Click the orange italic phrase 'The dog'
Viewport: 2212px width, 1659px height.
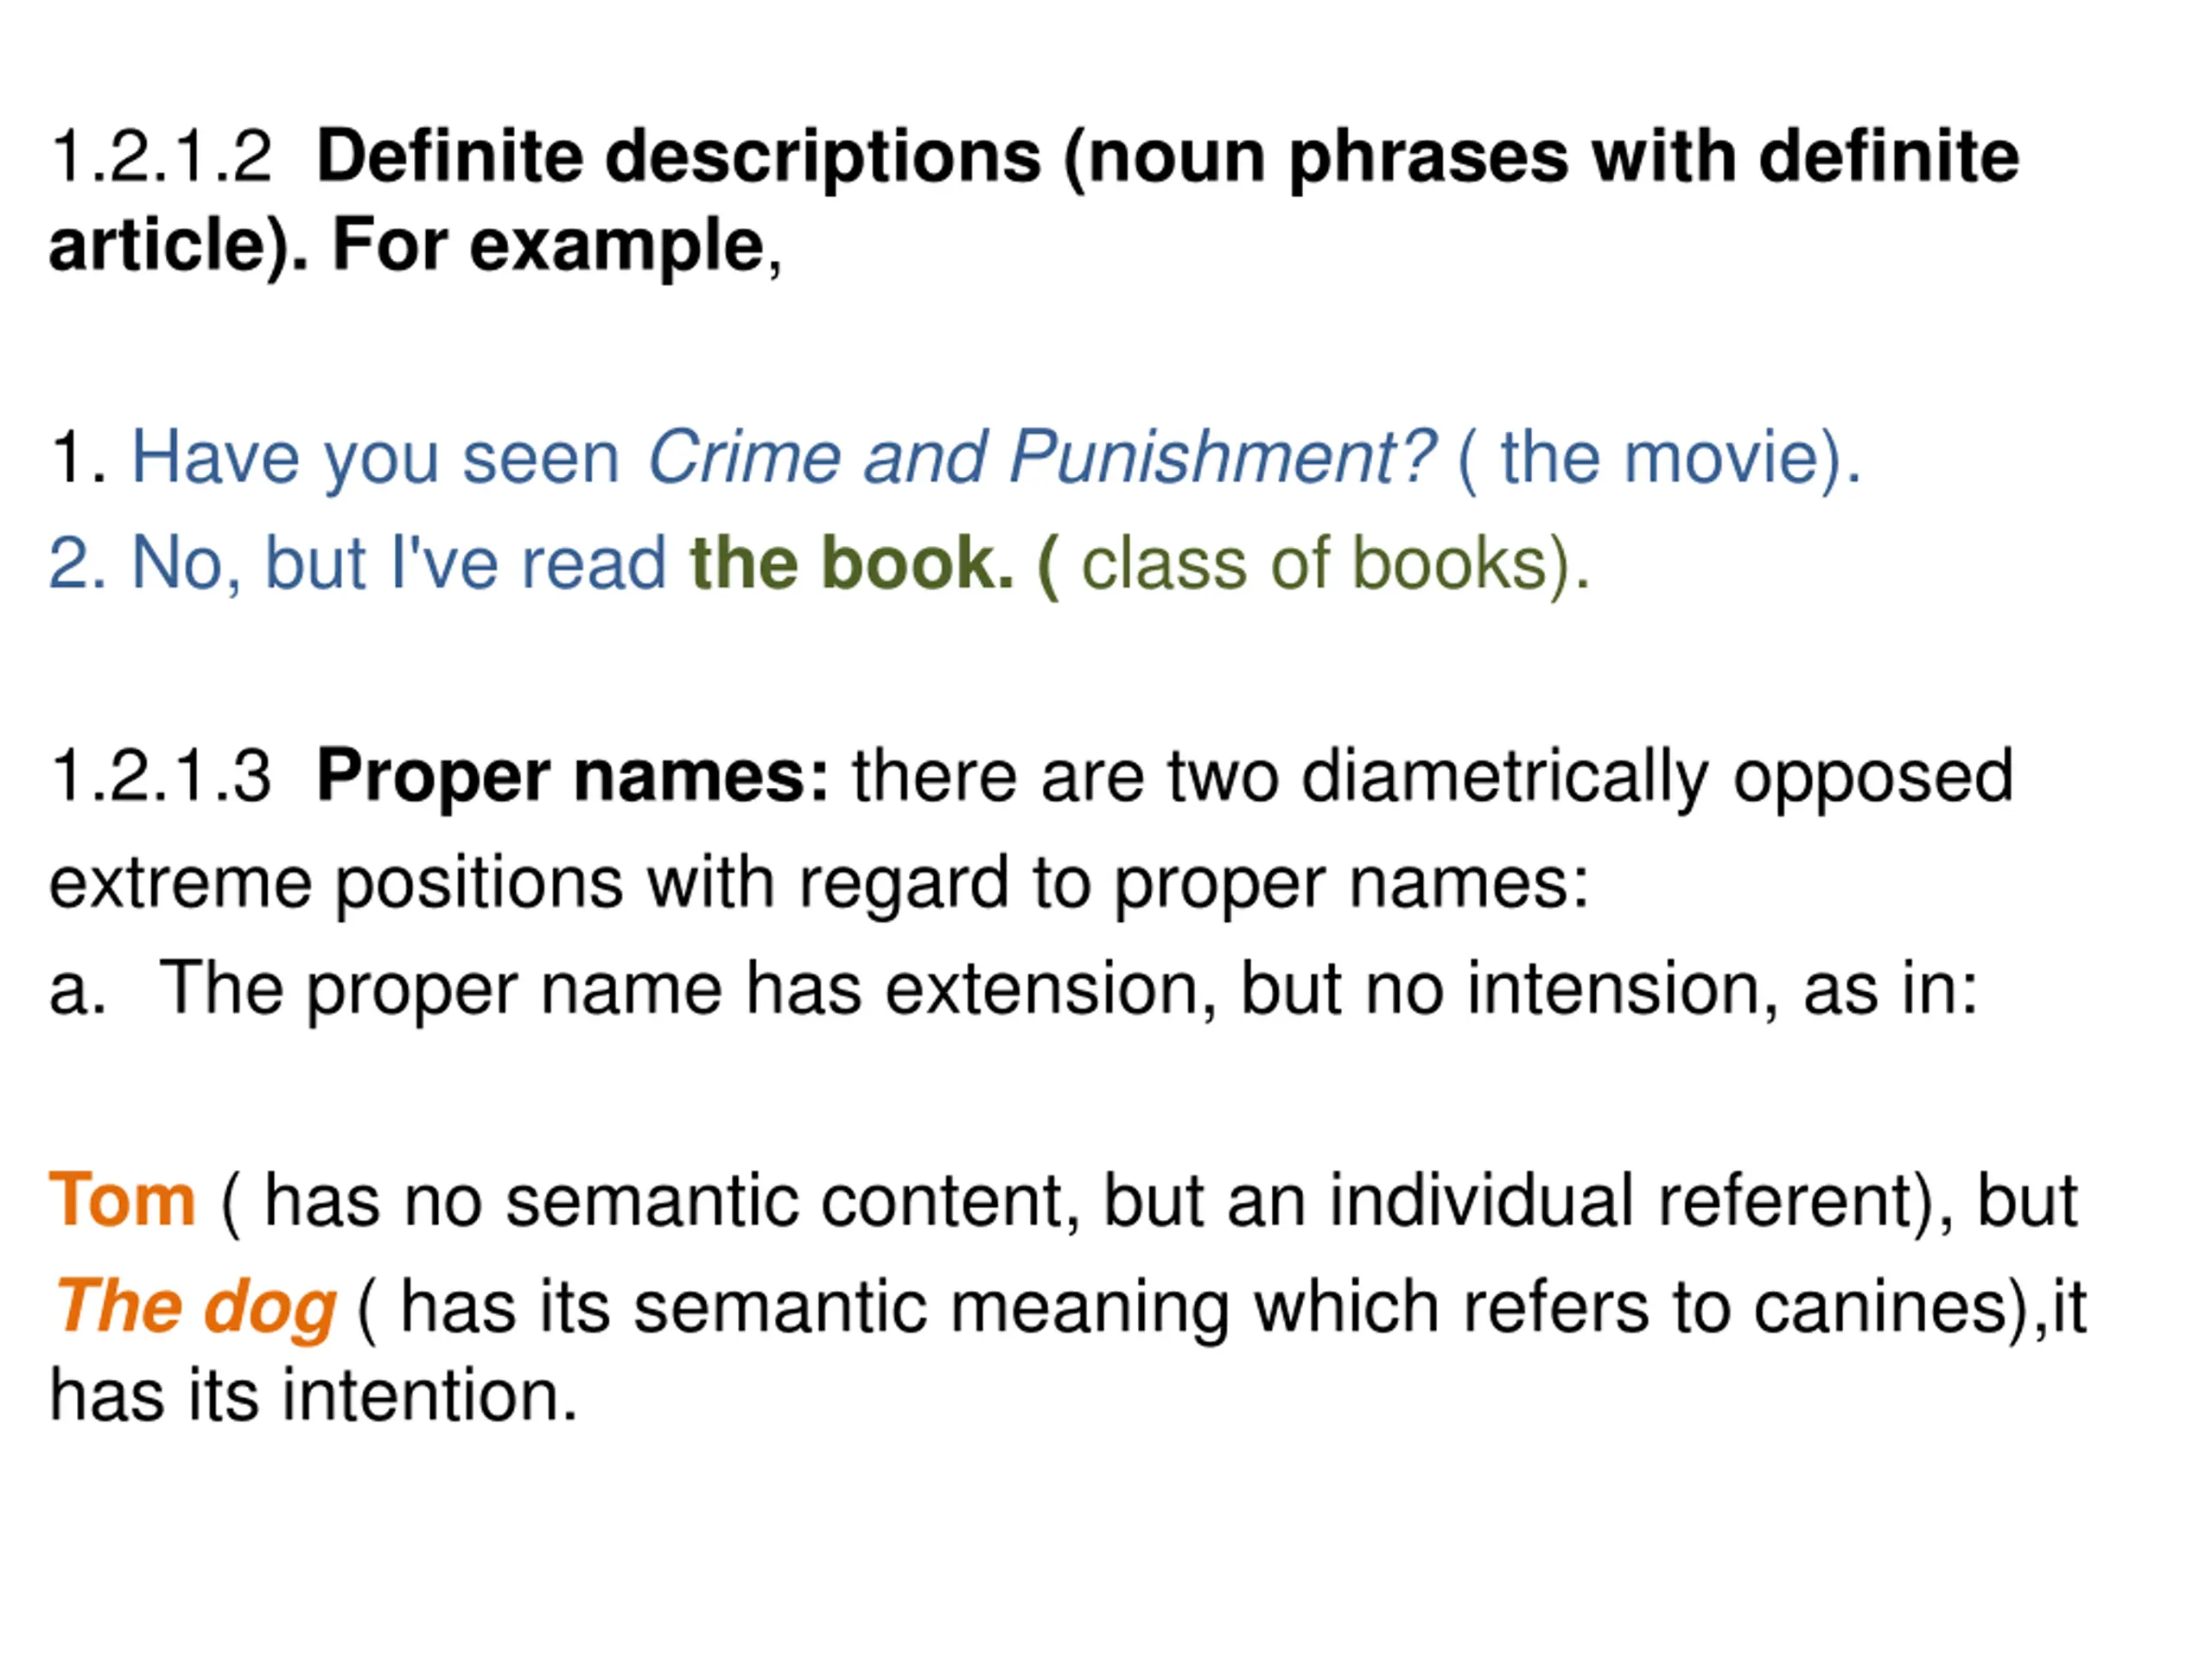coord(195,1308)
